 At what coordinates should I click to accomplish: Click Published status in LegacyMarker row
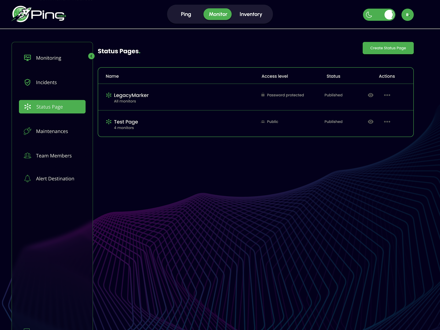click(333, 95)
